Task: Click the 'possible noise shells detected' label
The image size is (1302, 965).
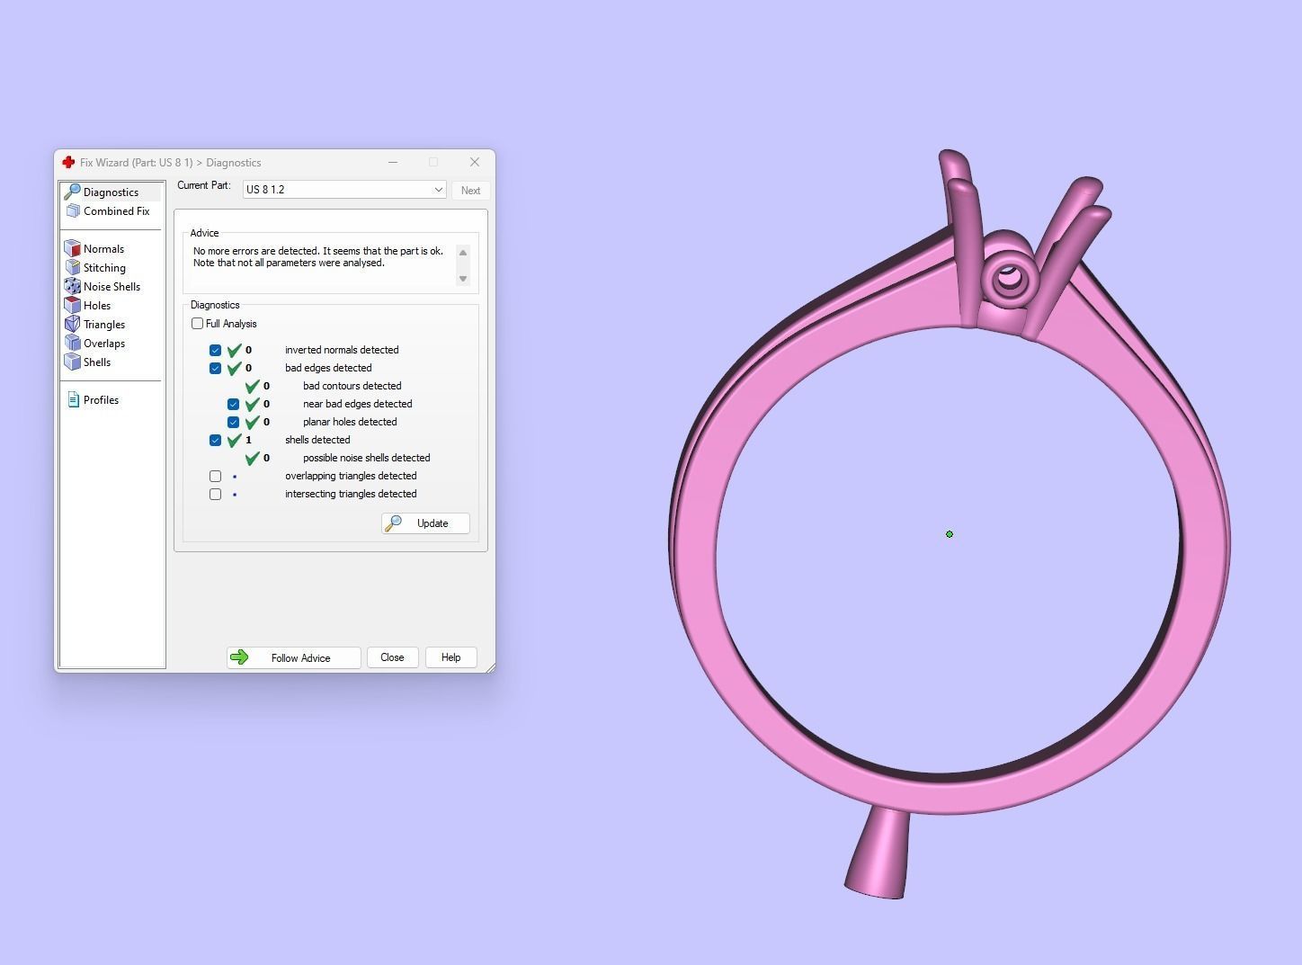Action: [x=366, y=458]
